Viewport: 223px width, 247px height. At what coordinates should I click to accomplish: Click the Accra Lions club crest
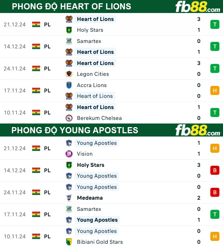click(x=69, y=85)
